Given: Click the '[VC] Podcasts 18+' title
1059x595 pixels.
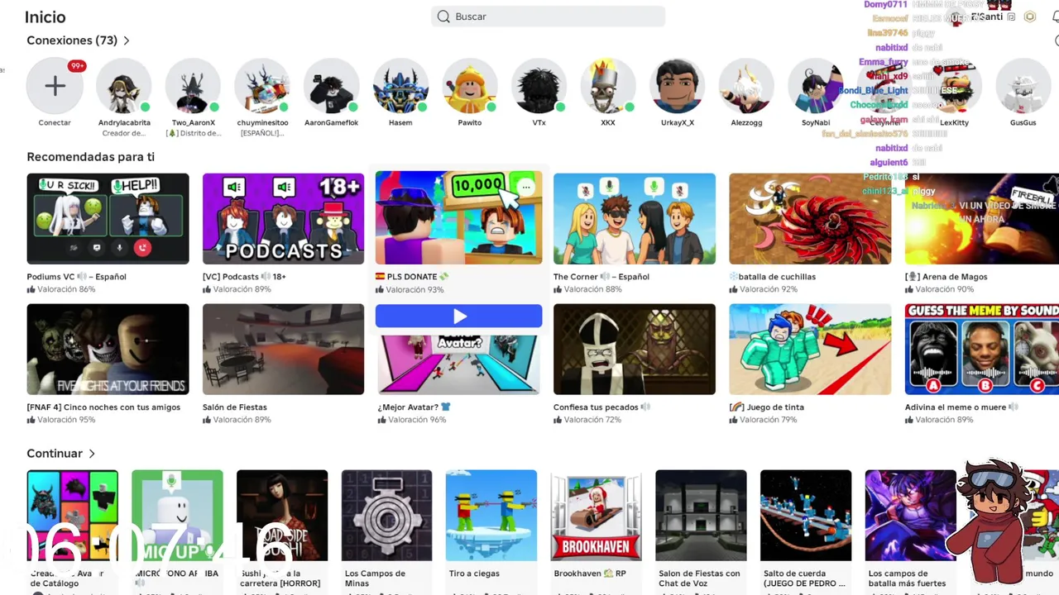Looking at the screenshot, I should click(x=244, y=277).
